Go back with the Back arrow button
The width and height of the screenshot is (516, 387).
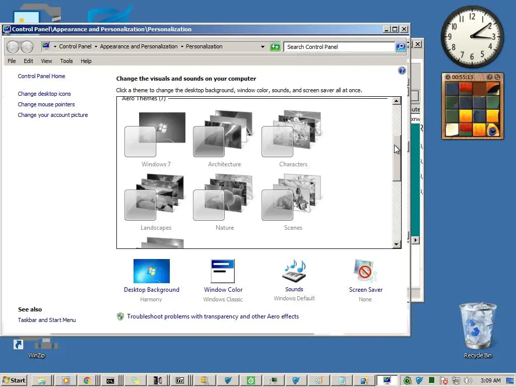tap(13, 47)
